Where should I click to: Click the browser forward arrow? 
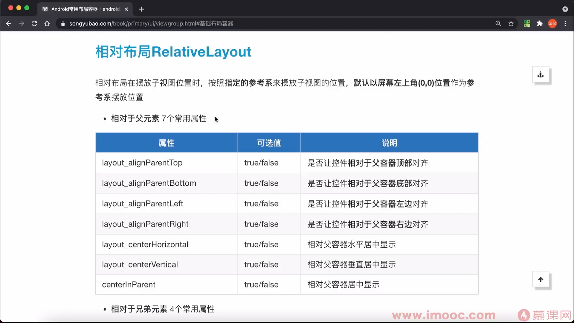(22, 23)
